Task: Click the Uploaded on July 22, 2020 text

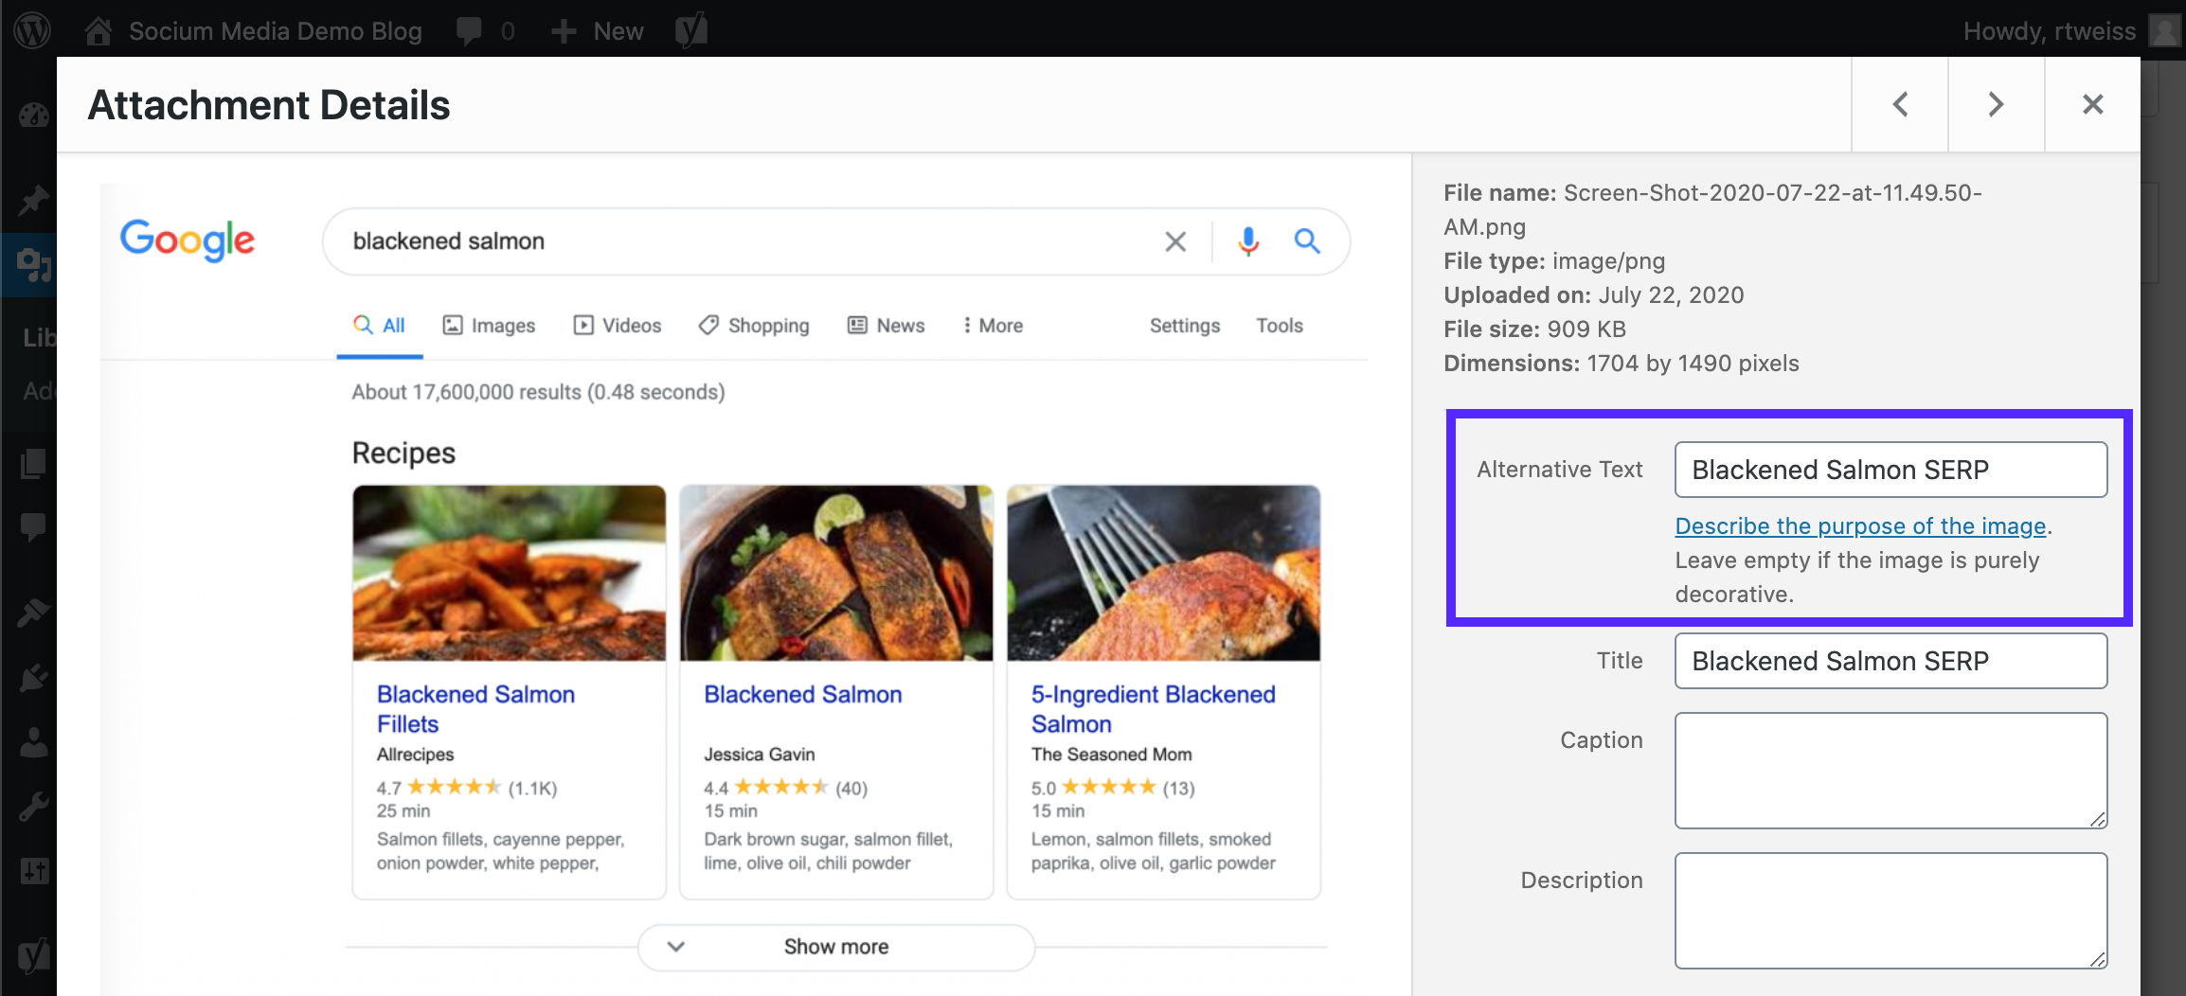Action: [x=1593, y=295]
